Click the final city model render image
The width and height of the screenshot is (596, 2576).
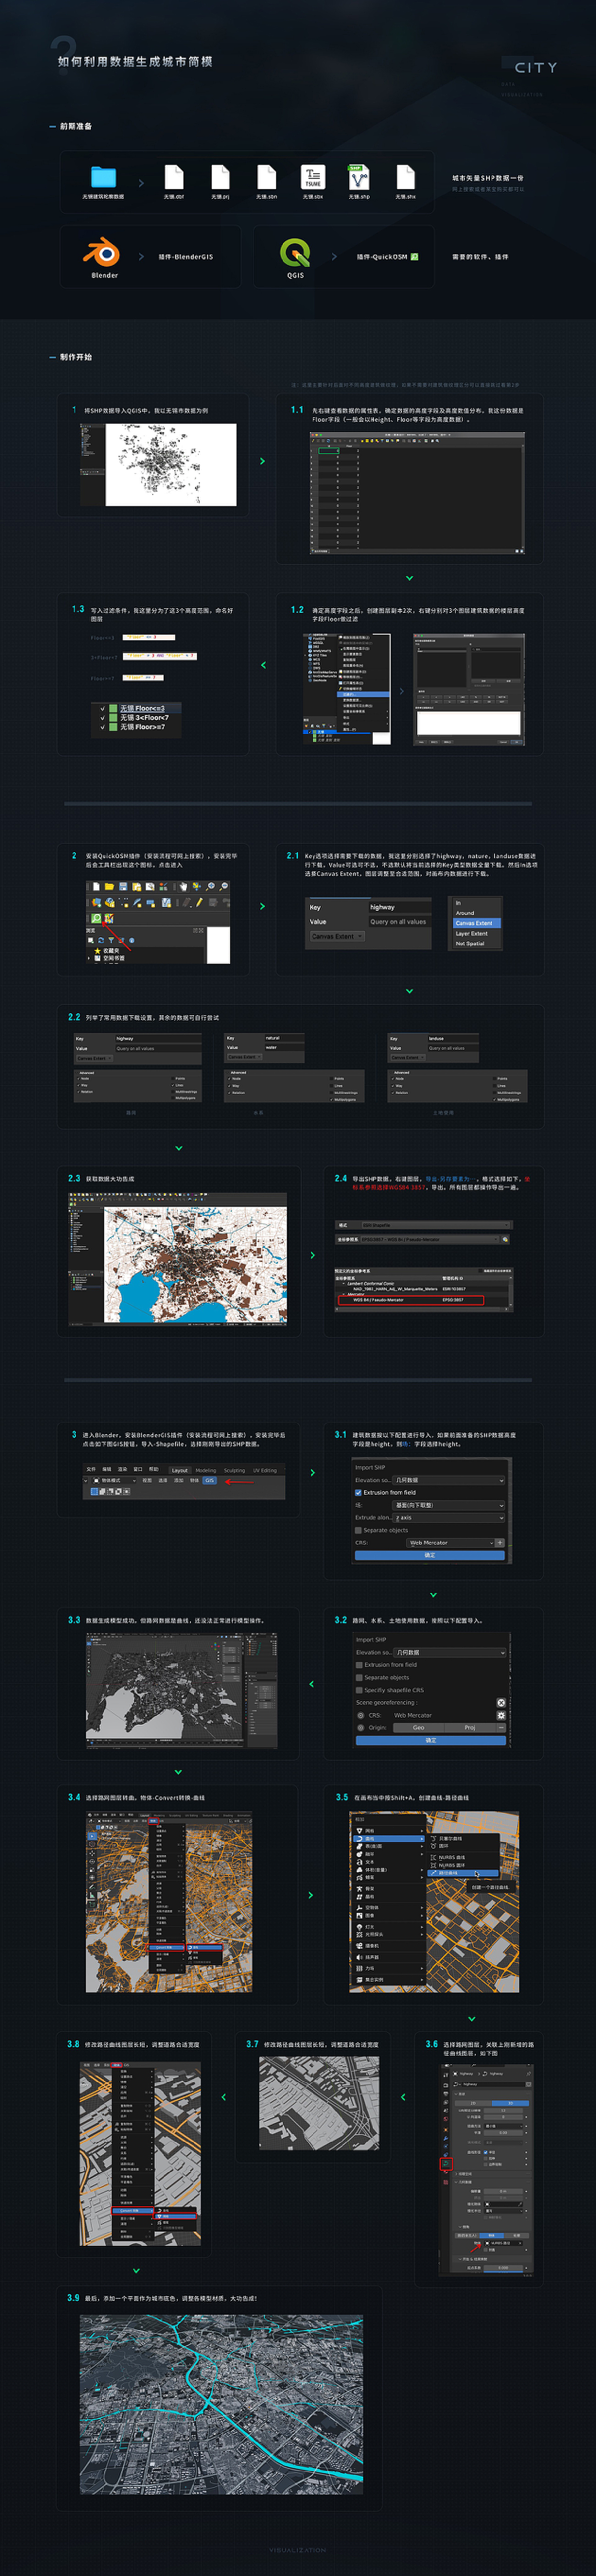click(221, 2404)
